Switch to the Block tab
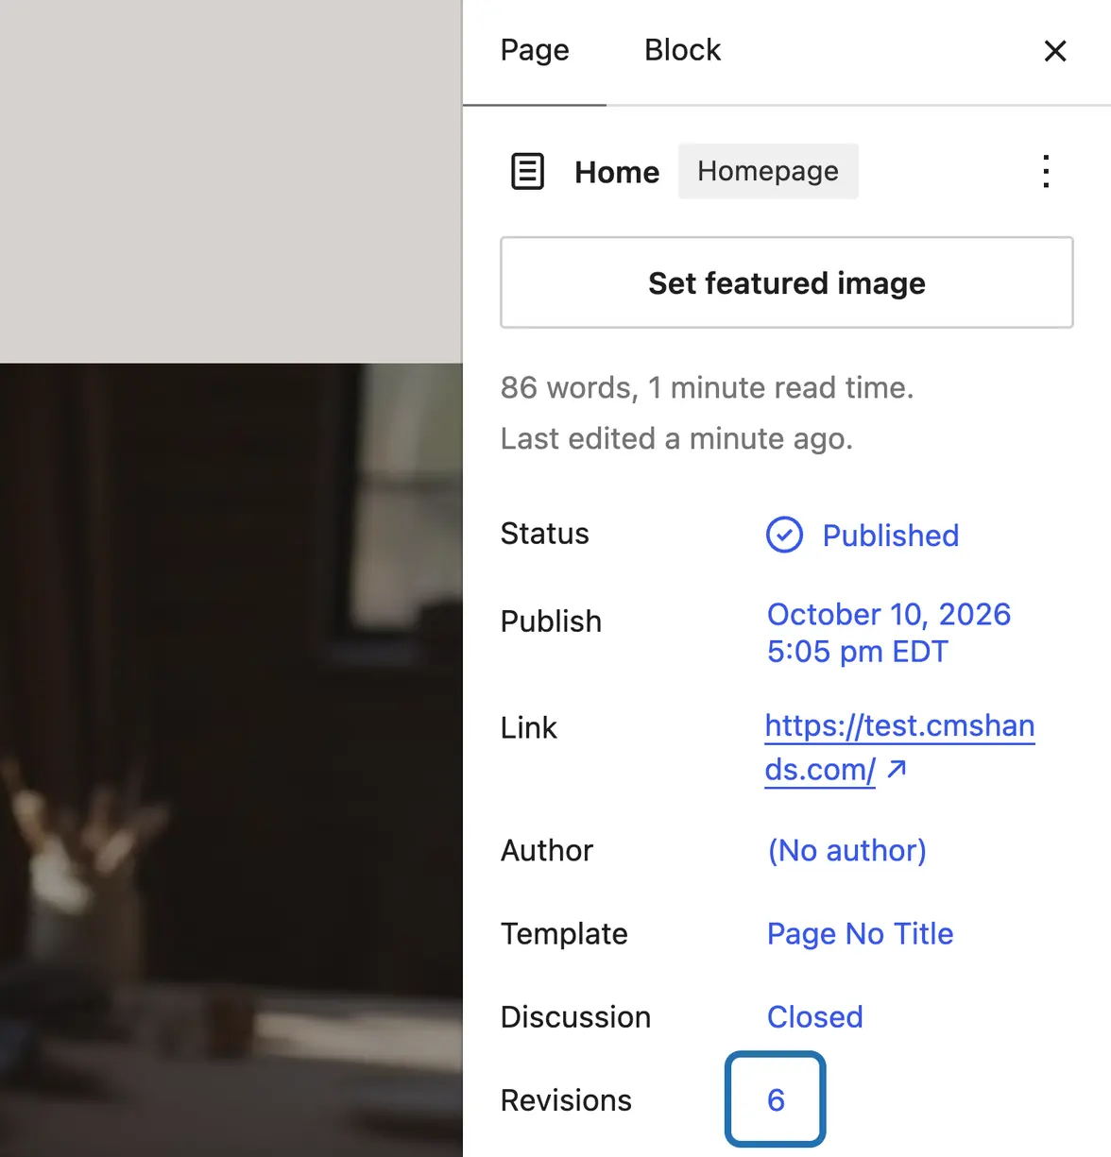 682,51
